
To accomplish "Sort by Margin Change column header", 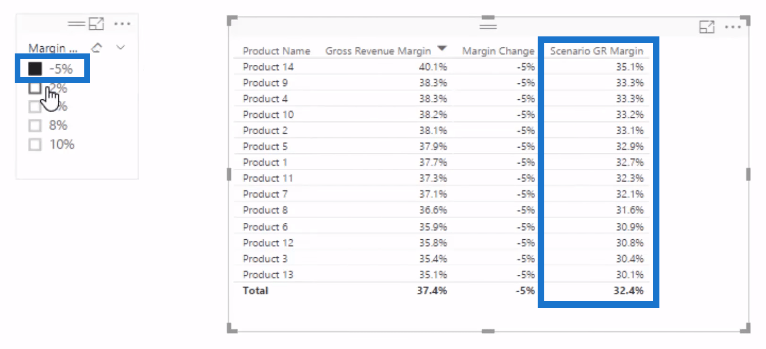I will pyautogui.click(x=498, y=51).
